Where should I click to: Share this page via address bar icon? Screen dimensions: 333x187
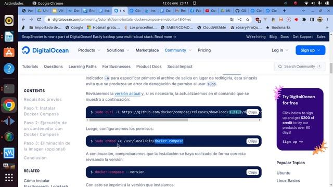tap(240, 20)
